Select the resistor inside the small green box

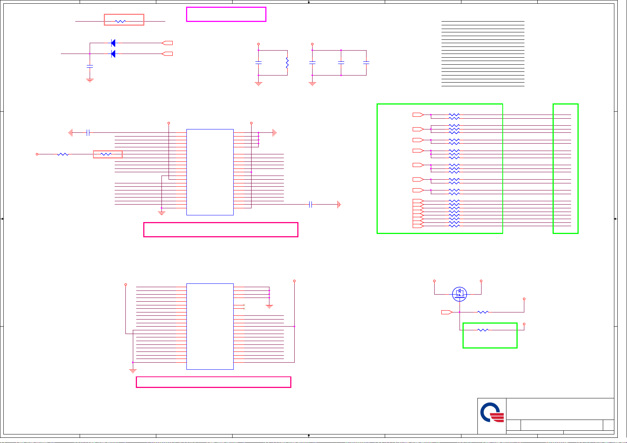[483, 330]
